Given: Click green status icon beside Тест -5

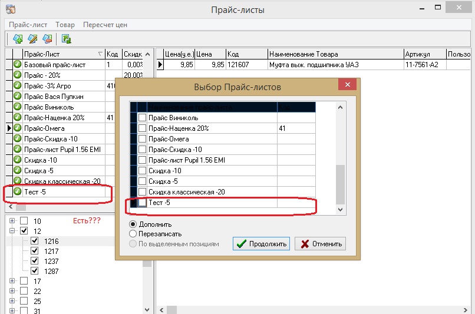Looking at the screenshot, I should click(18, 191).
